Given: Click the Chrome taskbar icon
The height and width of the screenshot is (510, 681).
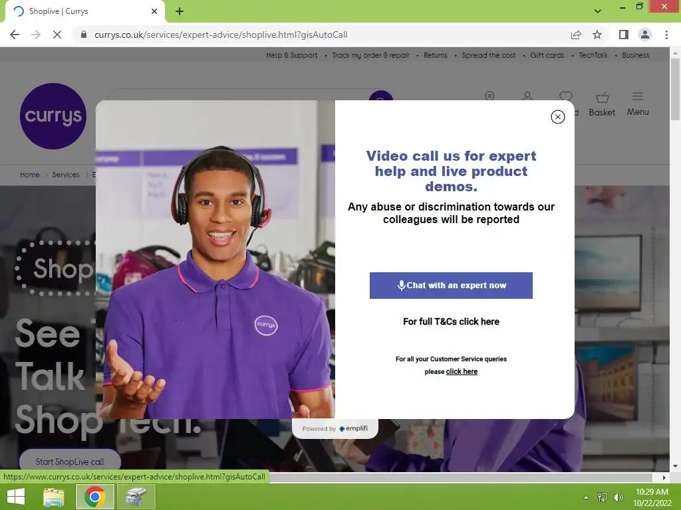Looking at the screenshot, I should [95, 497].
